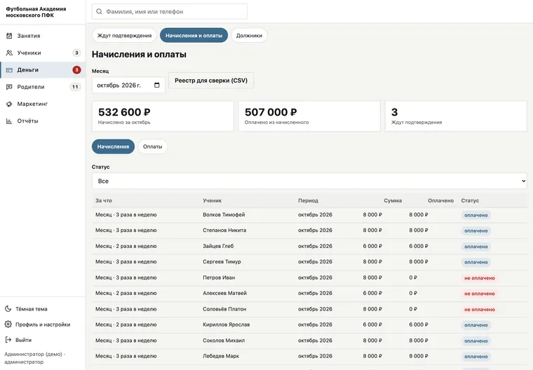This screenshot has width=533, height=370.
Task: Click the gear icon for profile settings
Action: pyautogui.click(x=8, y=324)
